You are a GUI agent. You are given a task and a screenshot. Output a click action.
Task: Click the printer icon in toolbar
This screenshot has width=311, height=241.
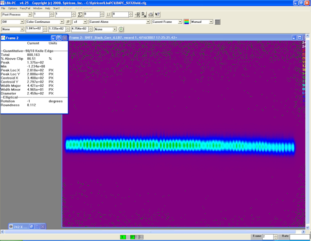151,15
